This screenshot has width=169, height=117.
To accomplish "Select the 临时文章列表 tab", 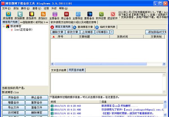I will pyautogui.click(x=106, y=27).
